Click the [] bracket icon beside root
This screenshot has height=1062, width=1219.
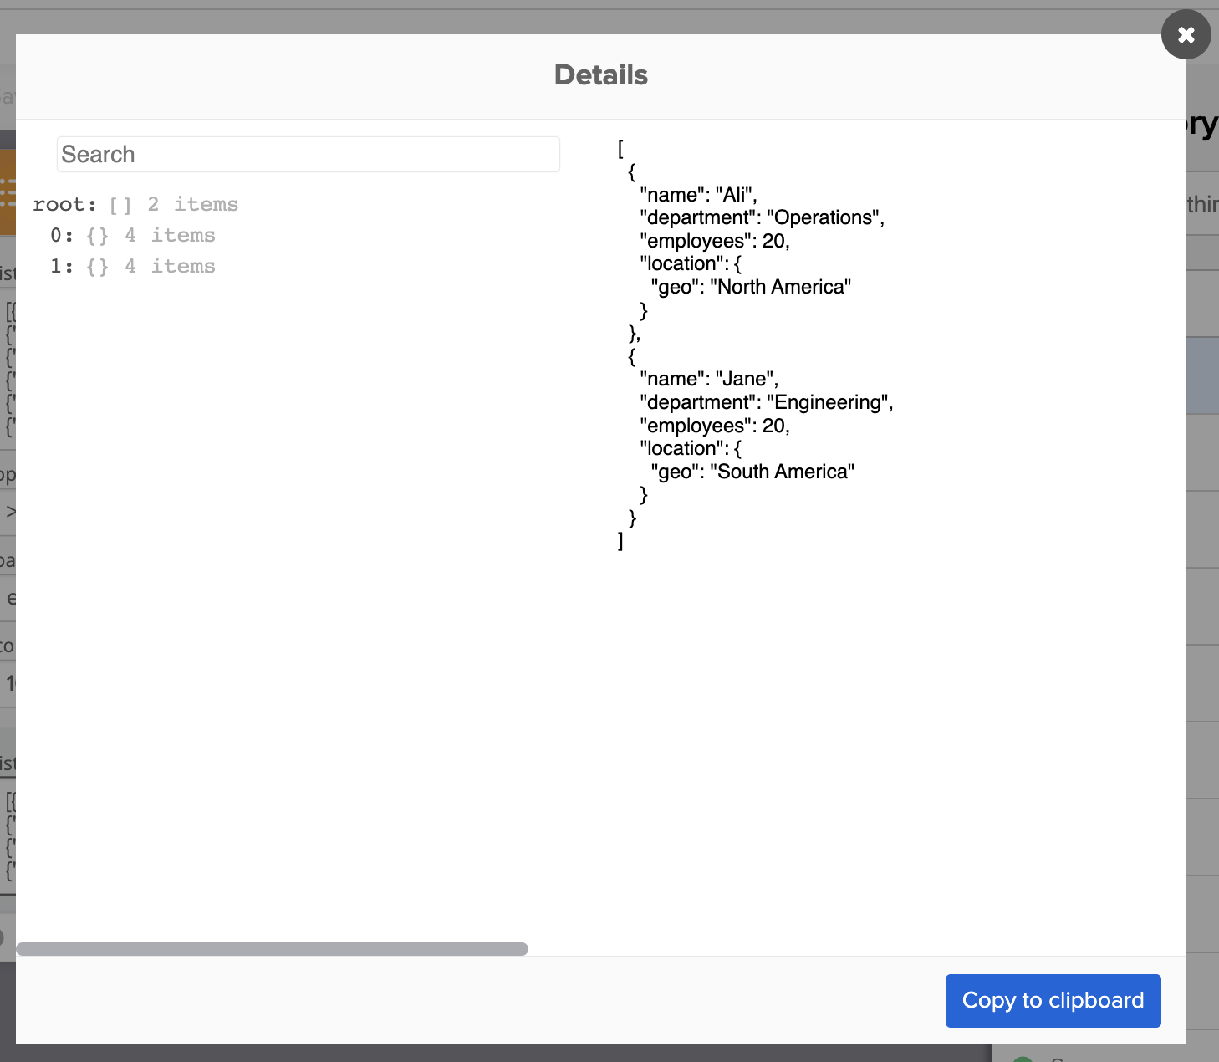pyautogui.click(x=120, y=203)
